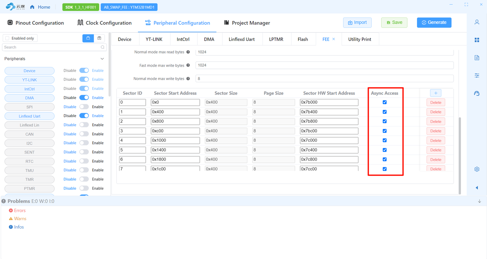
Task: Select the package view mode icon button
Action: click(x=99, y=38)
